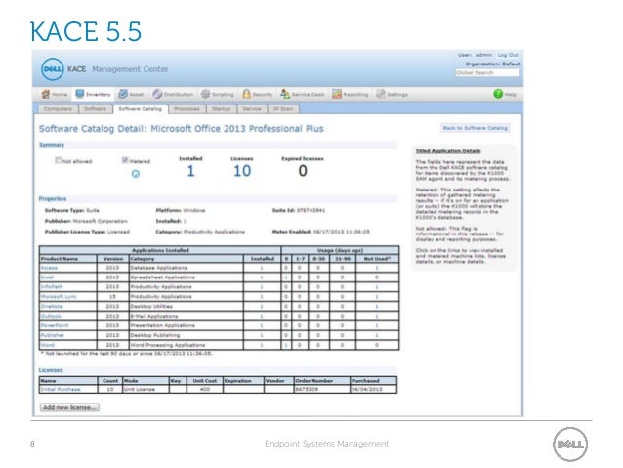The width and height of the screenshot is (623, 468).
Task: Click the Installed count 1 in Summary
Action: coord(190,171)
